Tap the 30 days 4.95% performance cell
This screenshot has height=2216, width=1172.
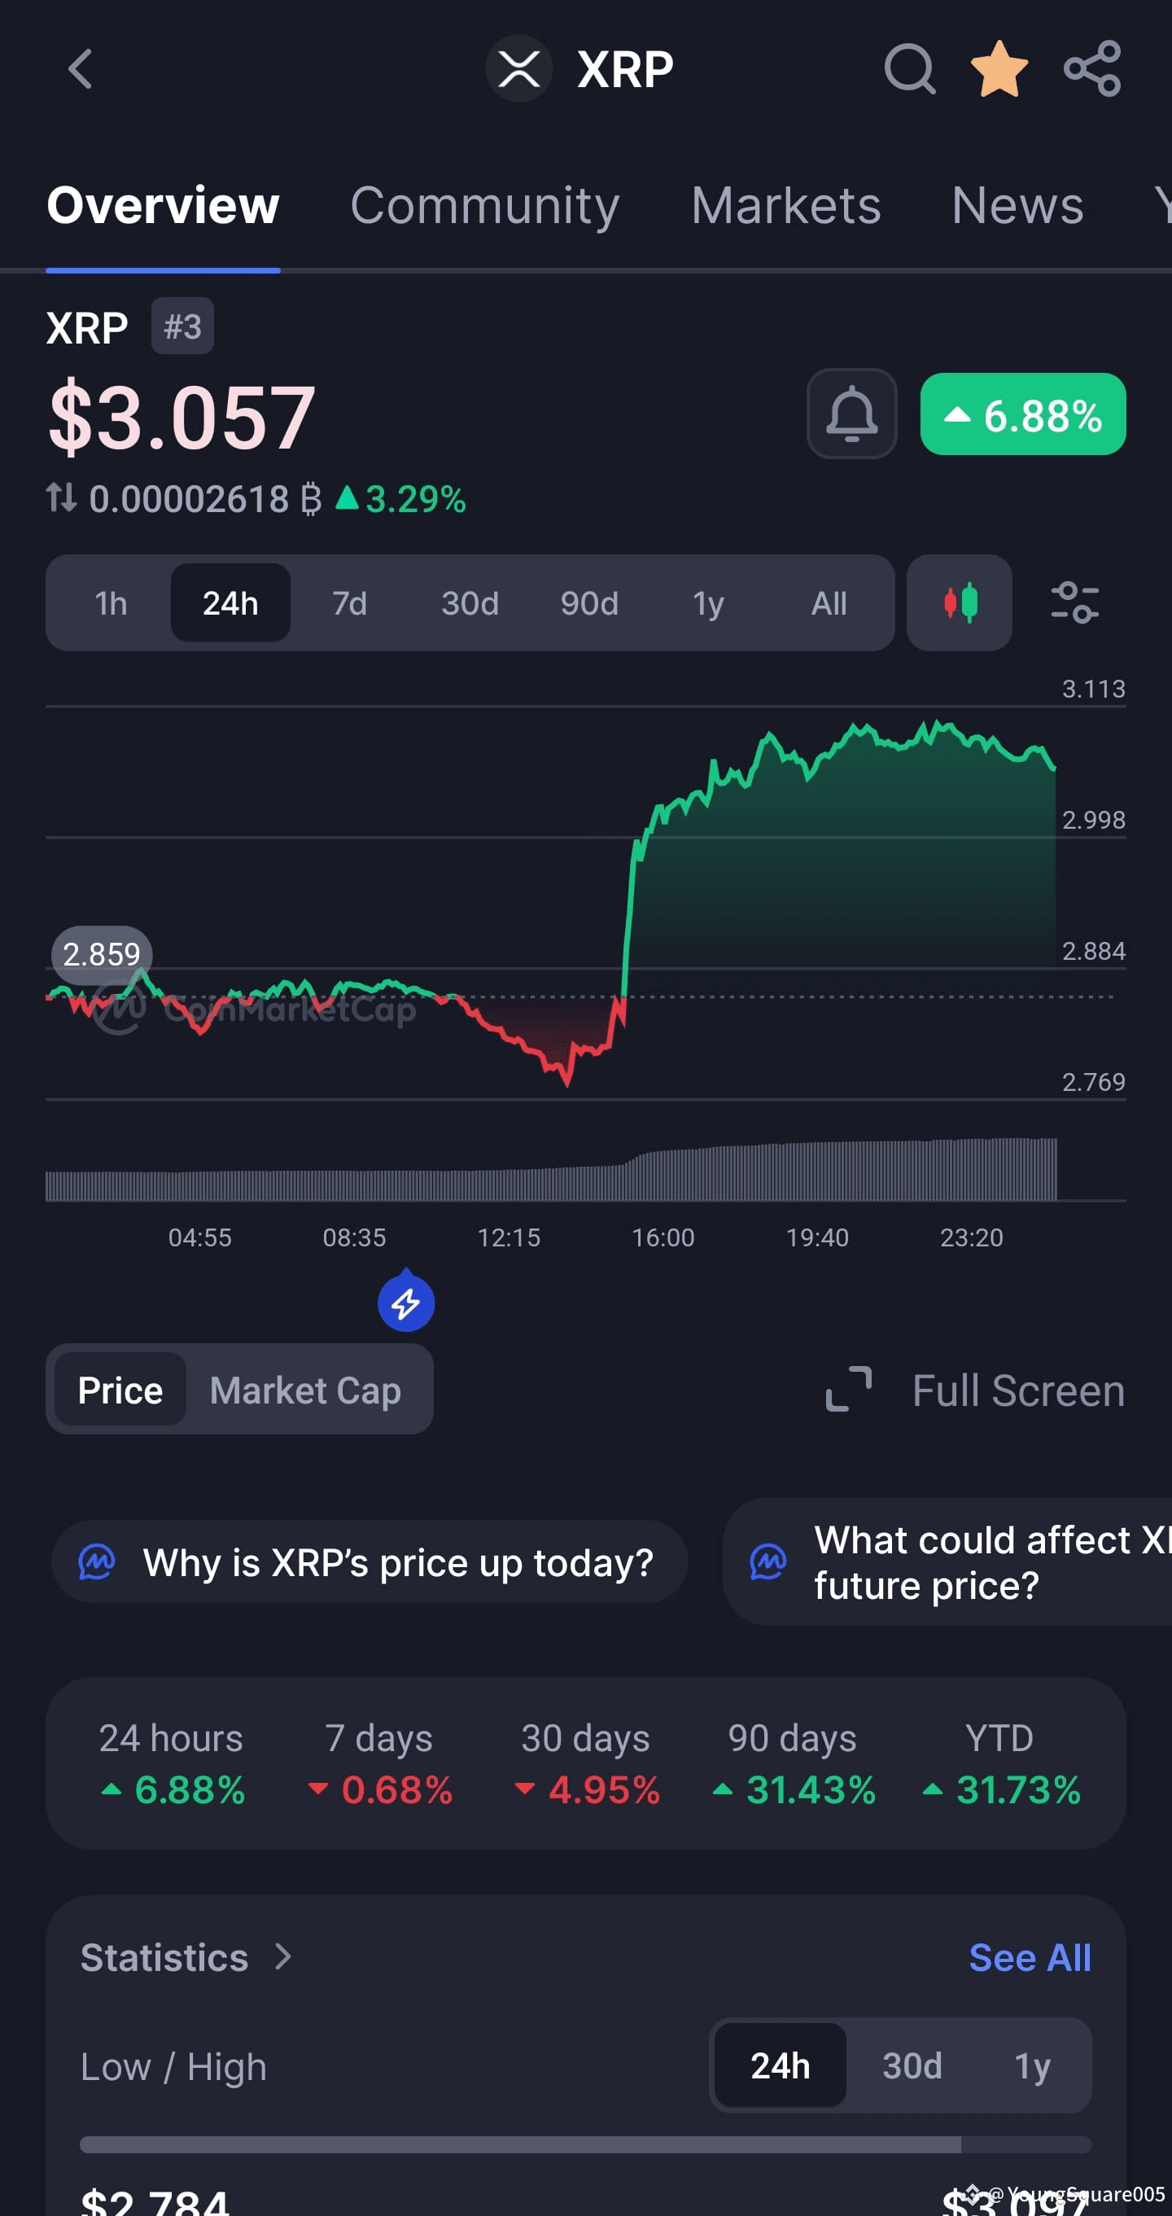[587, 1763]
